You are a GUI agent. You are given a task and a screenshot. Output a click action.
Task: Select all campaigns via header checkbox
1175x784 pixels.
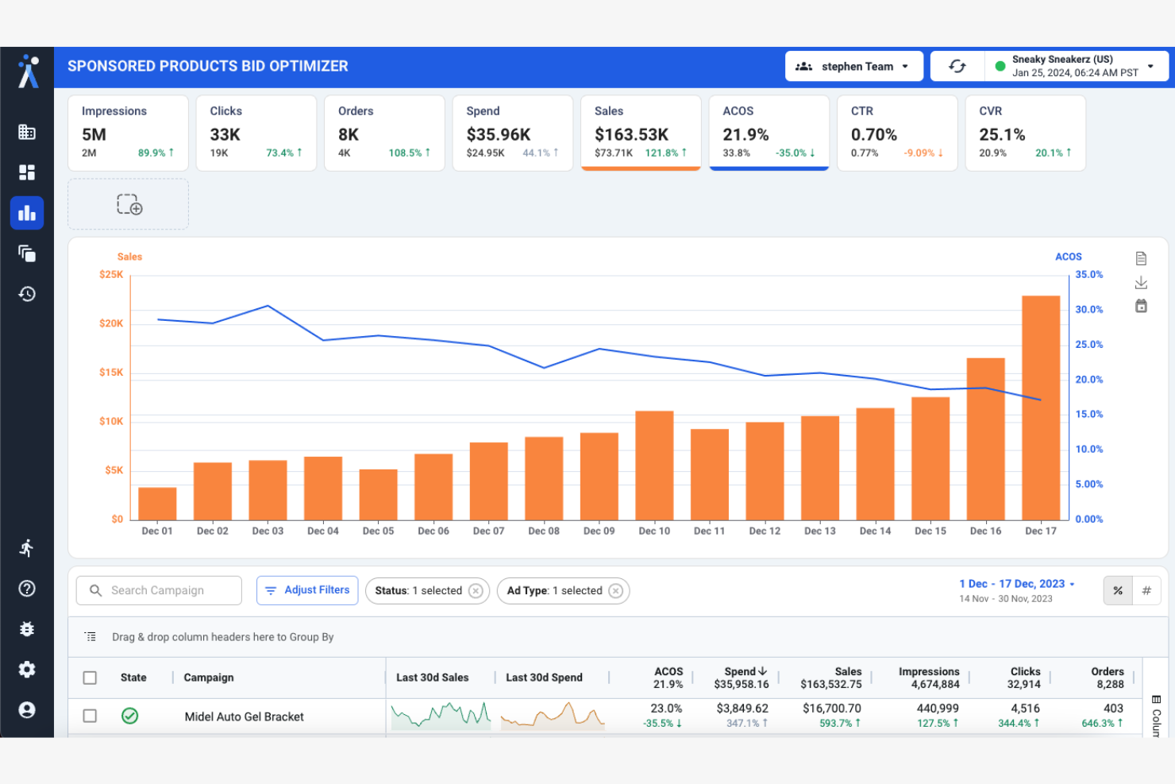(x=90, y=677)
